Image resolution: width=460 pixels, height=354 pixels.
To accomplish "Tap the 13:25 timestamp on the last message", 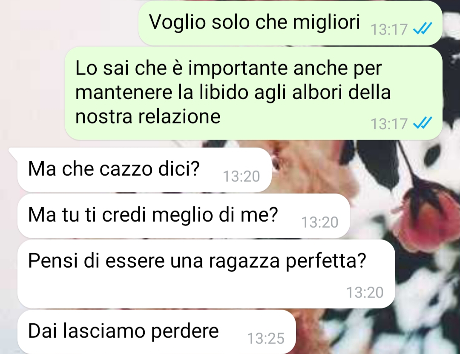I will point(266,338).
